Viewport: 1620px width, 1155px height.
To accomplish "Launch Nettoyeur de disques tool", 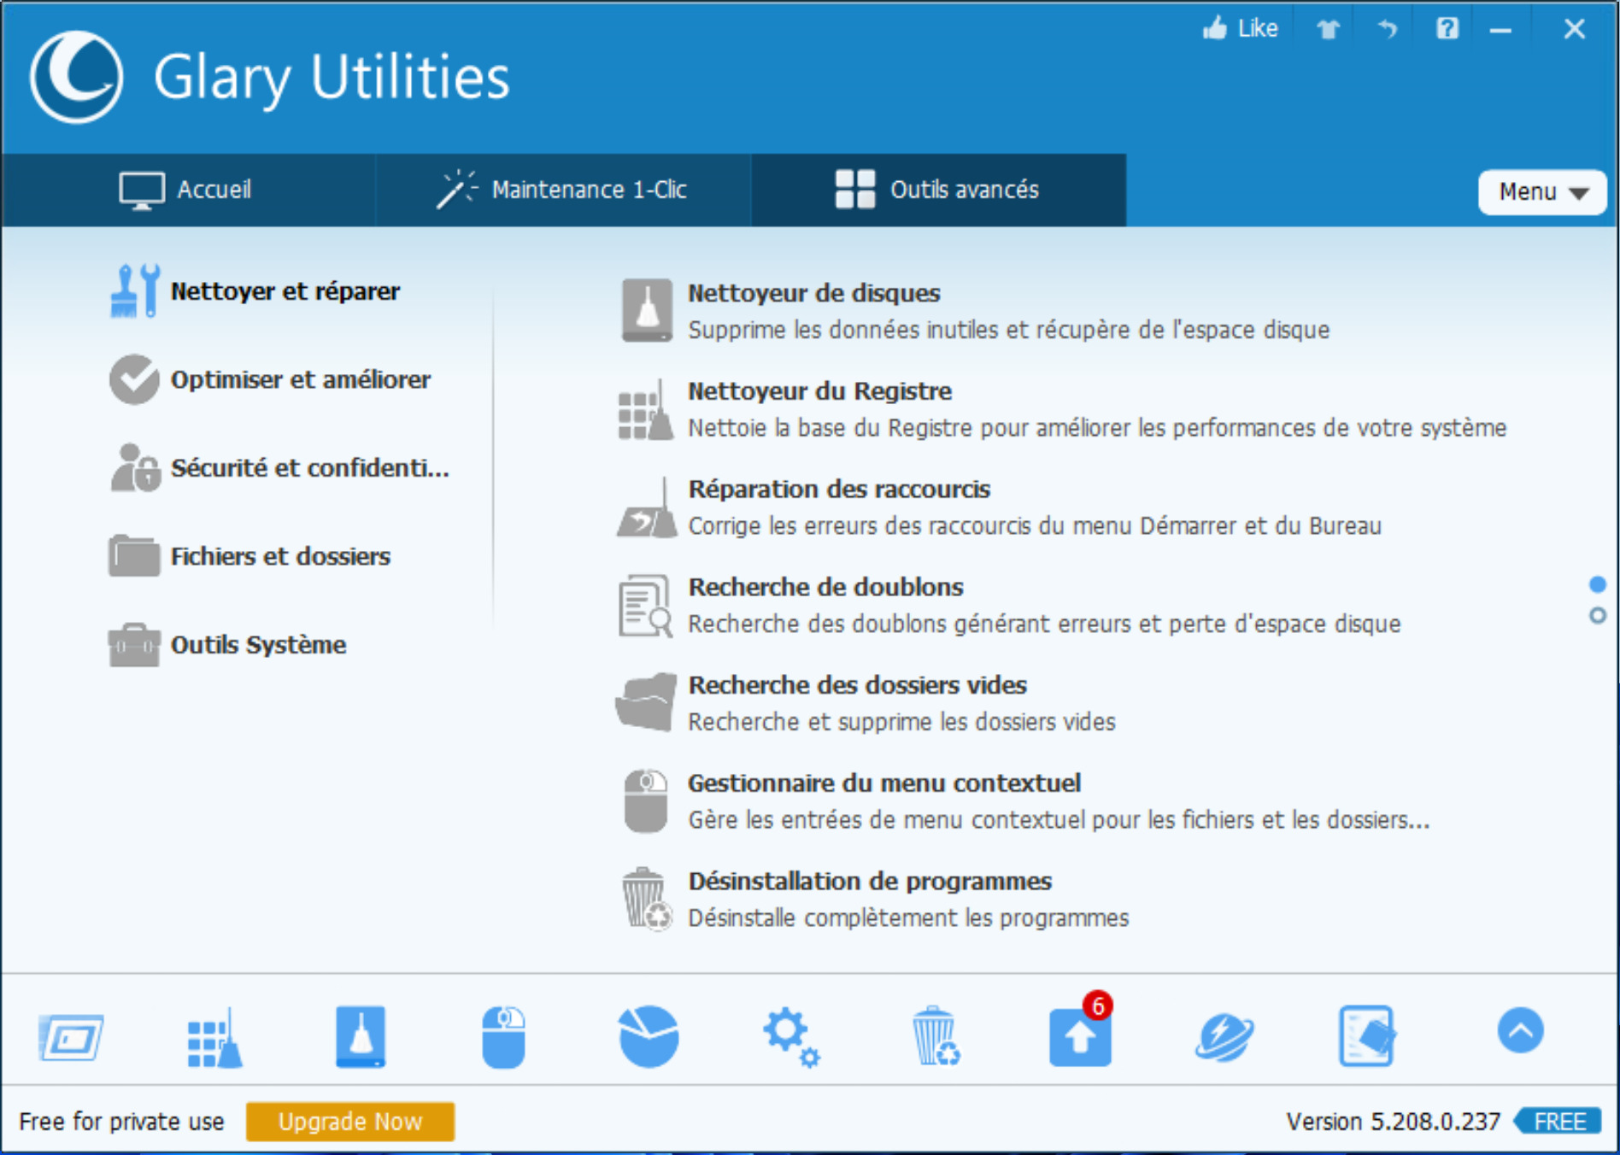I will click(974, 311).
